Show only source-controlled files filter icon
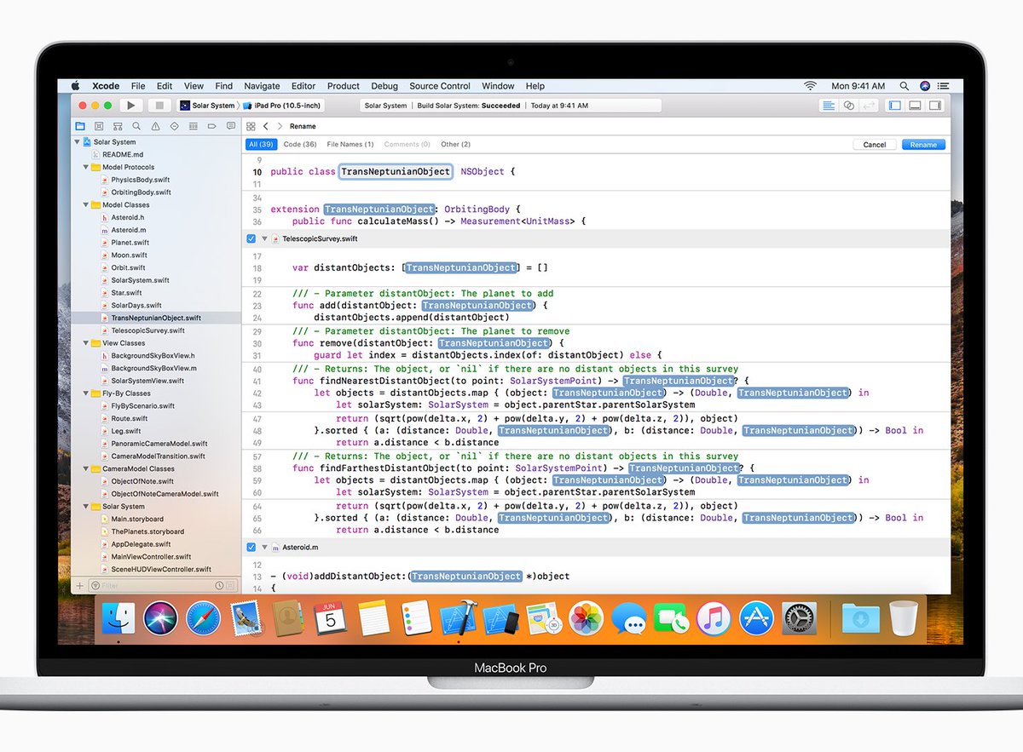 [x=231, y=586]
